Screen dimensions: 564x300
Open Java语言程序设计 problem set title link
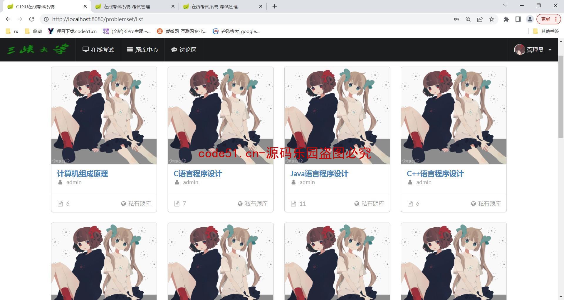point(319,174)
